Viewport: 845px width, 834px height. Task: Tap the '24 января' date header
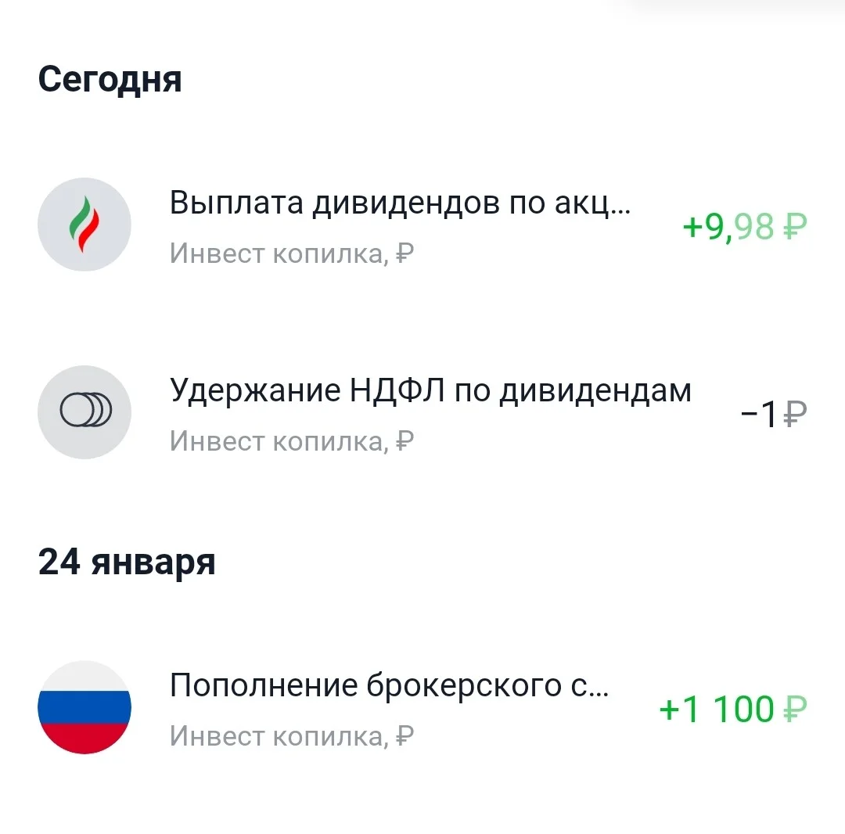coord(127,563)
